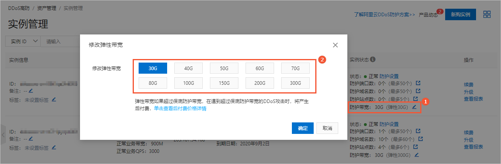Click the info icon beside 实例状态

click(x=373, y=60)
